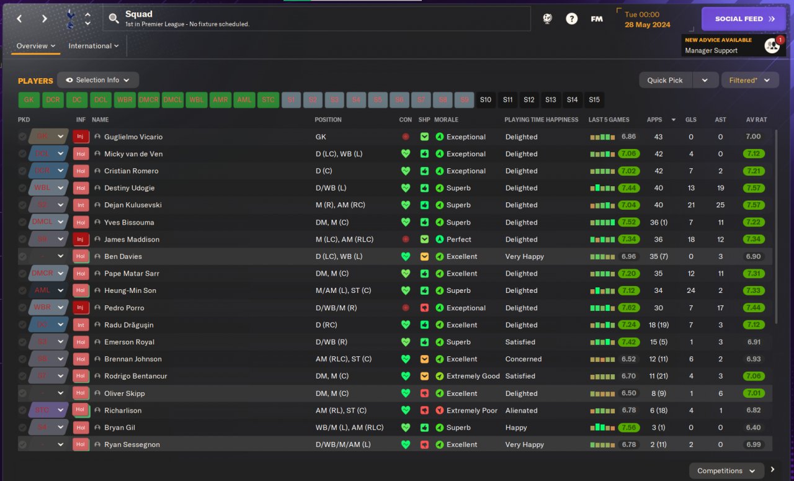Click Pedro Porro's condition icon
This screenshot has width=794, height=481.
coord(406,308)
